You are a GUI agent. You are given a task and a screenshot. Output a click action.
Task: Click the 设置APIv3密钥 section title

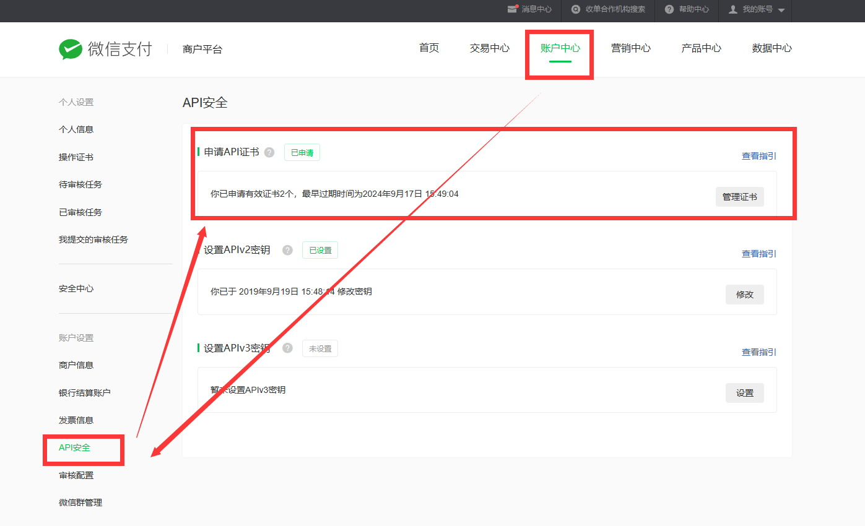tap(237, 348)
